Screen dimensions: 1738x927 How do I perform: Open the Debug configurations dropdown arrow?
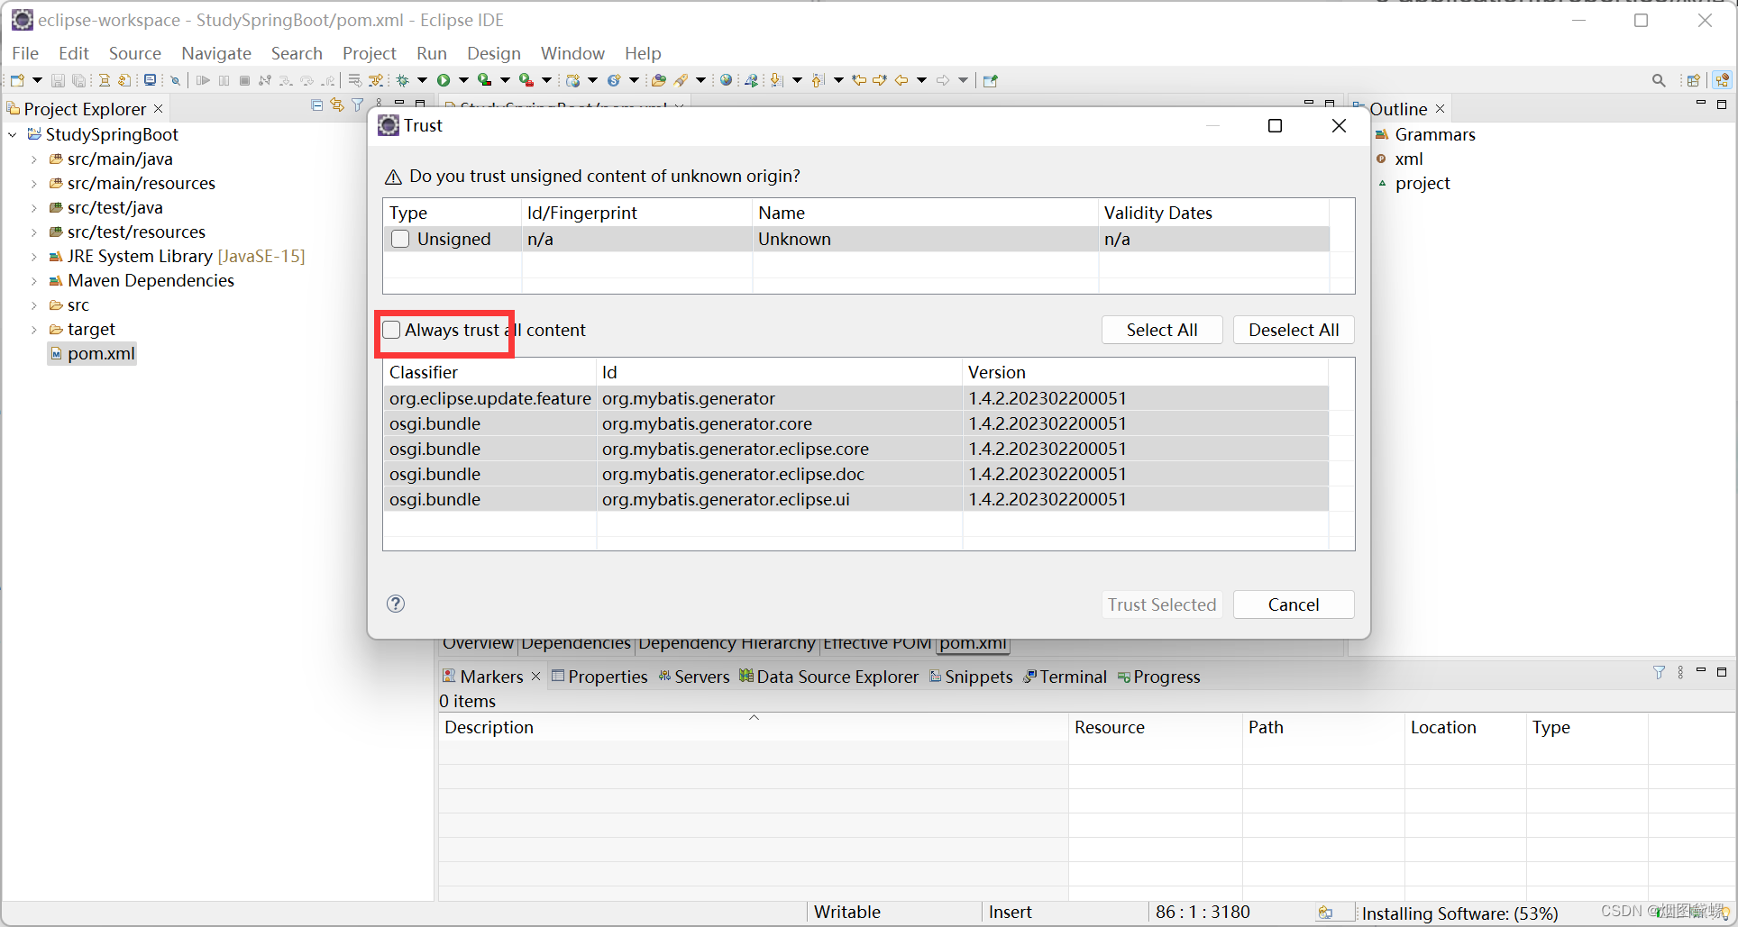pyautogui.click(x=422, y=80)
